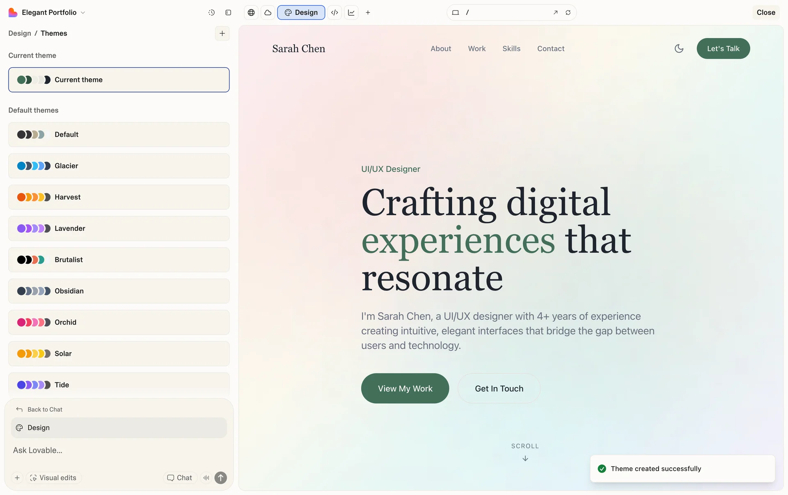The image size is (788, 495).
Task: Open the cloud icon in toolbar
Action: coord(268,12)
